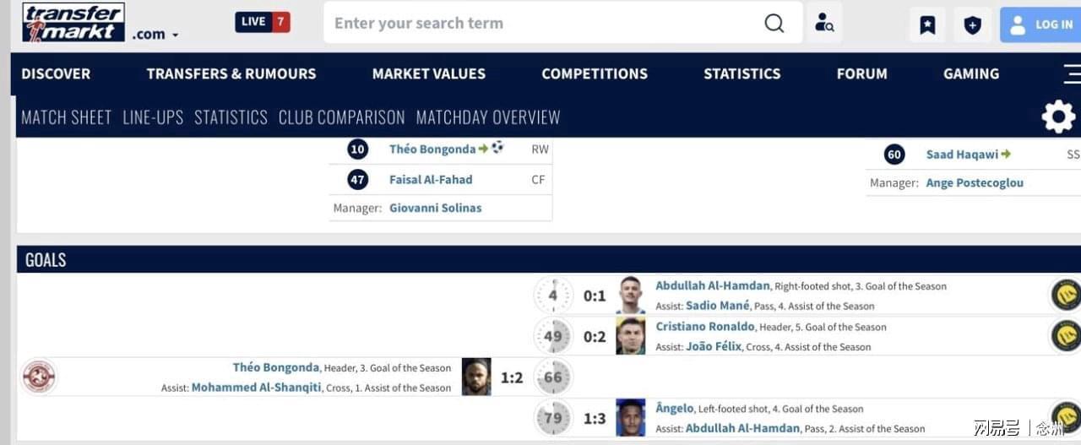1081x445 pixels.
Task: Switch to the CLUB COMPARISON tab
Action: (342, 117)
